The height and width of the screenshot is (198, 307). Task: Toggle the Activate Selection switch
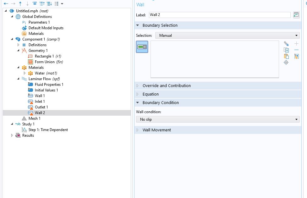point(142,47)
